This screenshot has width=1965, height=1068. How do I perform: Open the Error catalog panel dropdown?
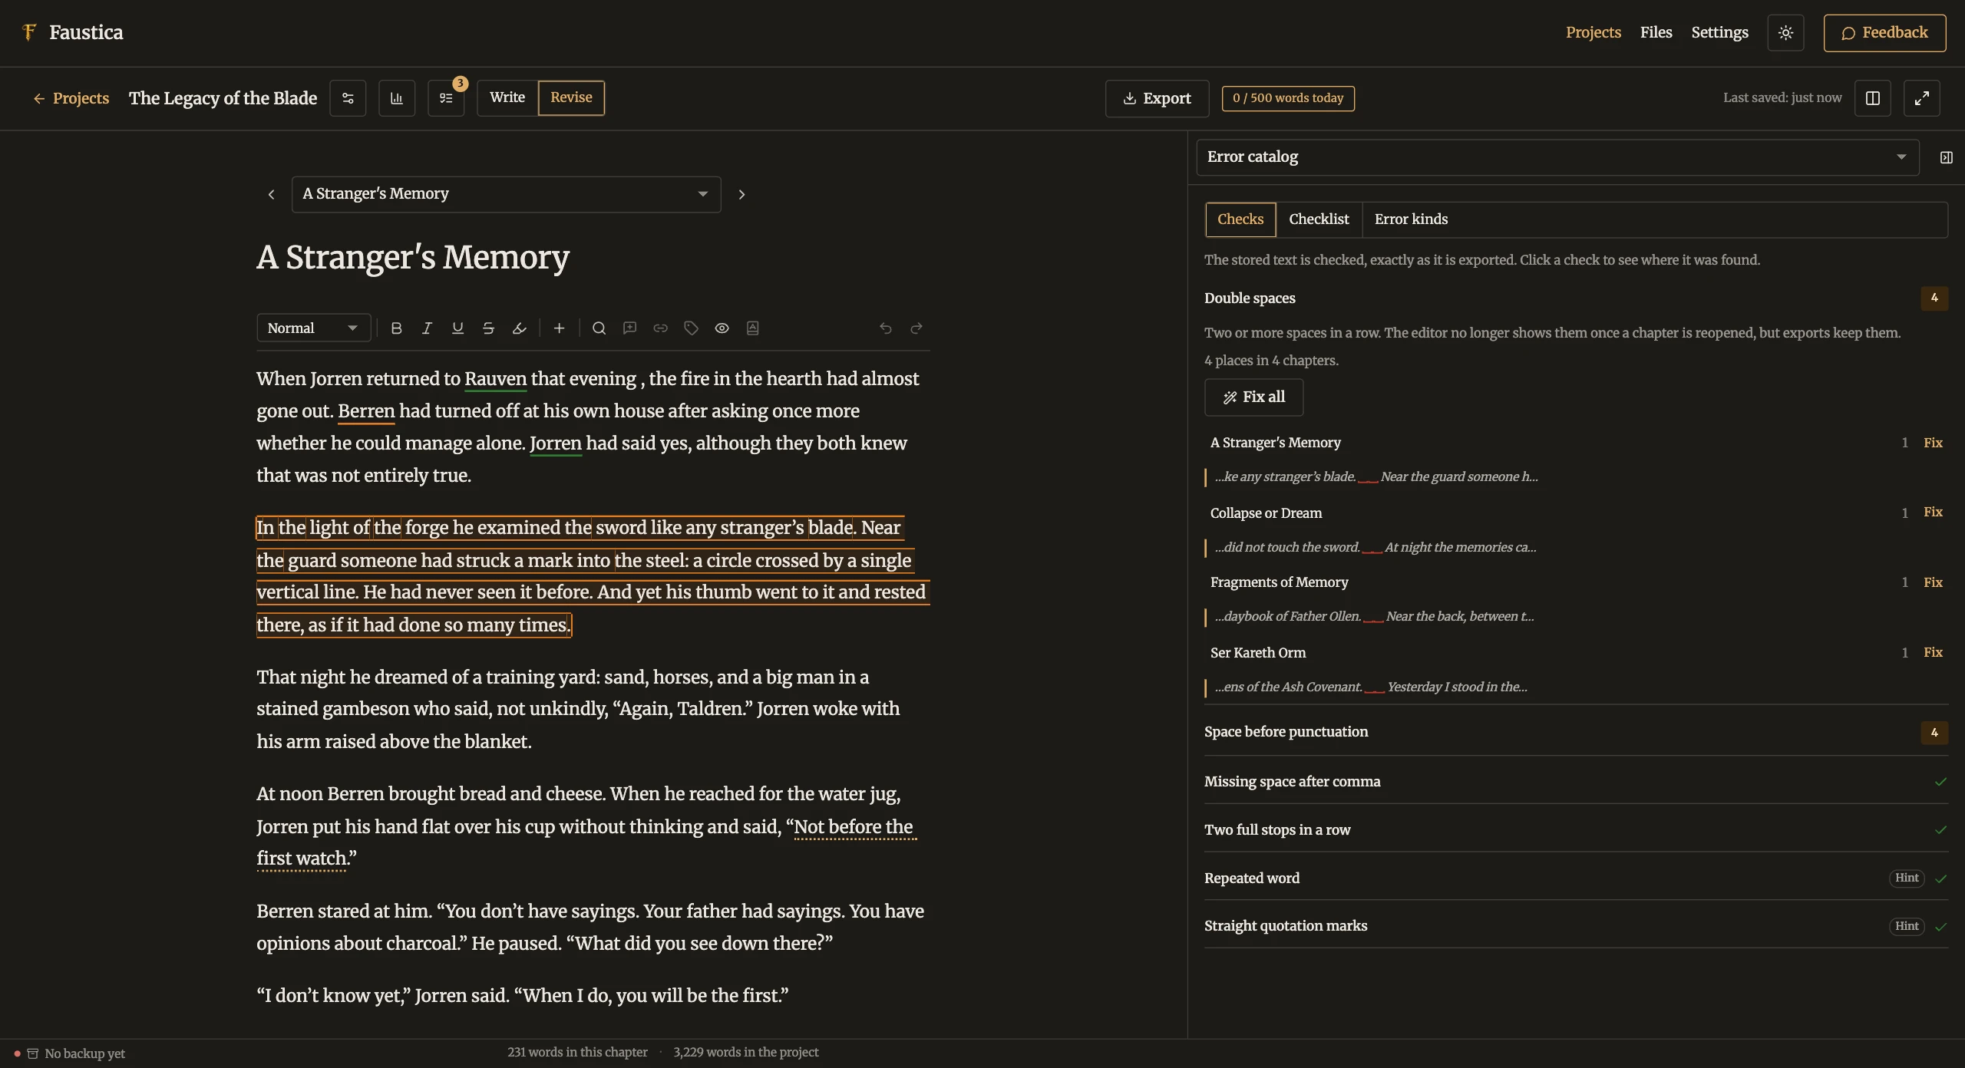pyautogui.click(x=1557, y=157)
